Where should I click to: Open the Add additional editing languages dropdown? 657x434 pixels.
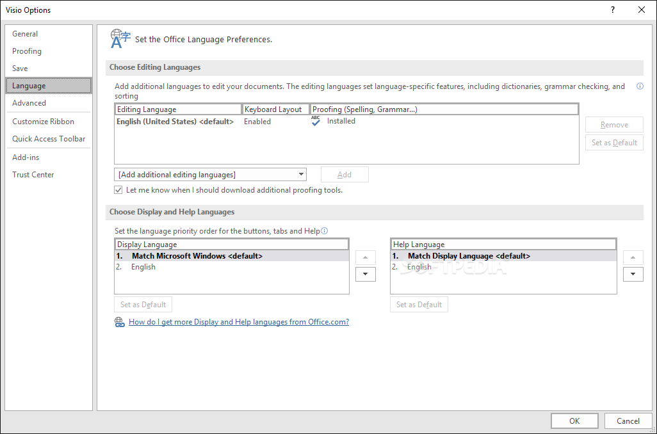tap(210, 175)
